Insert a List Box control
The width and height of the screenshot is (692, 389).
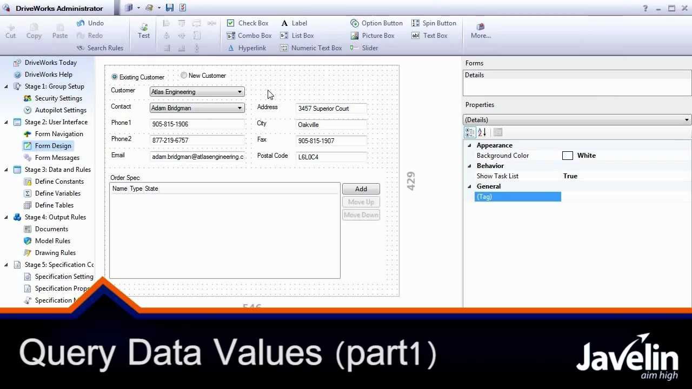click(x=297, y=36)
